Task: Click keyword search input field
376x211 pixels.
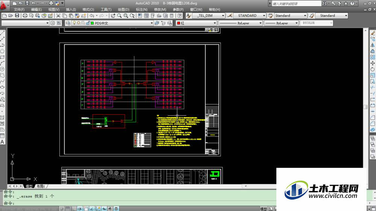Action: (x=296, y=4)
